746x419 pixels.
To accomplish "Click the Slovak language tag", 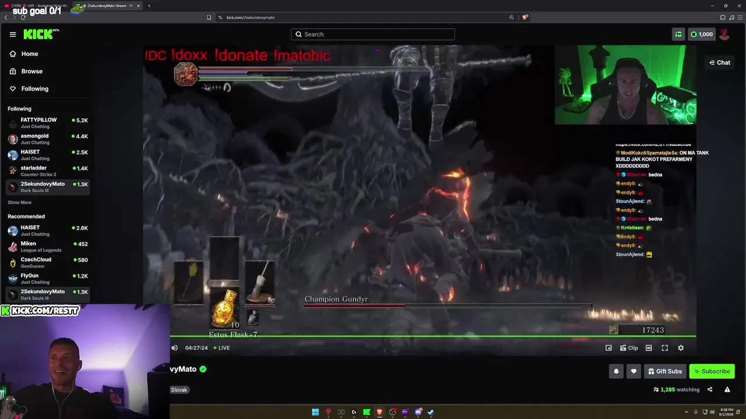I will coord(179,390).
